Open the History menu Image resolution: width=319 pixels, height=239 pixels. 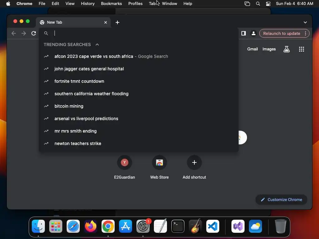pyautogui.click(x=88, y=4)
